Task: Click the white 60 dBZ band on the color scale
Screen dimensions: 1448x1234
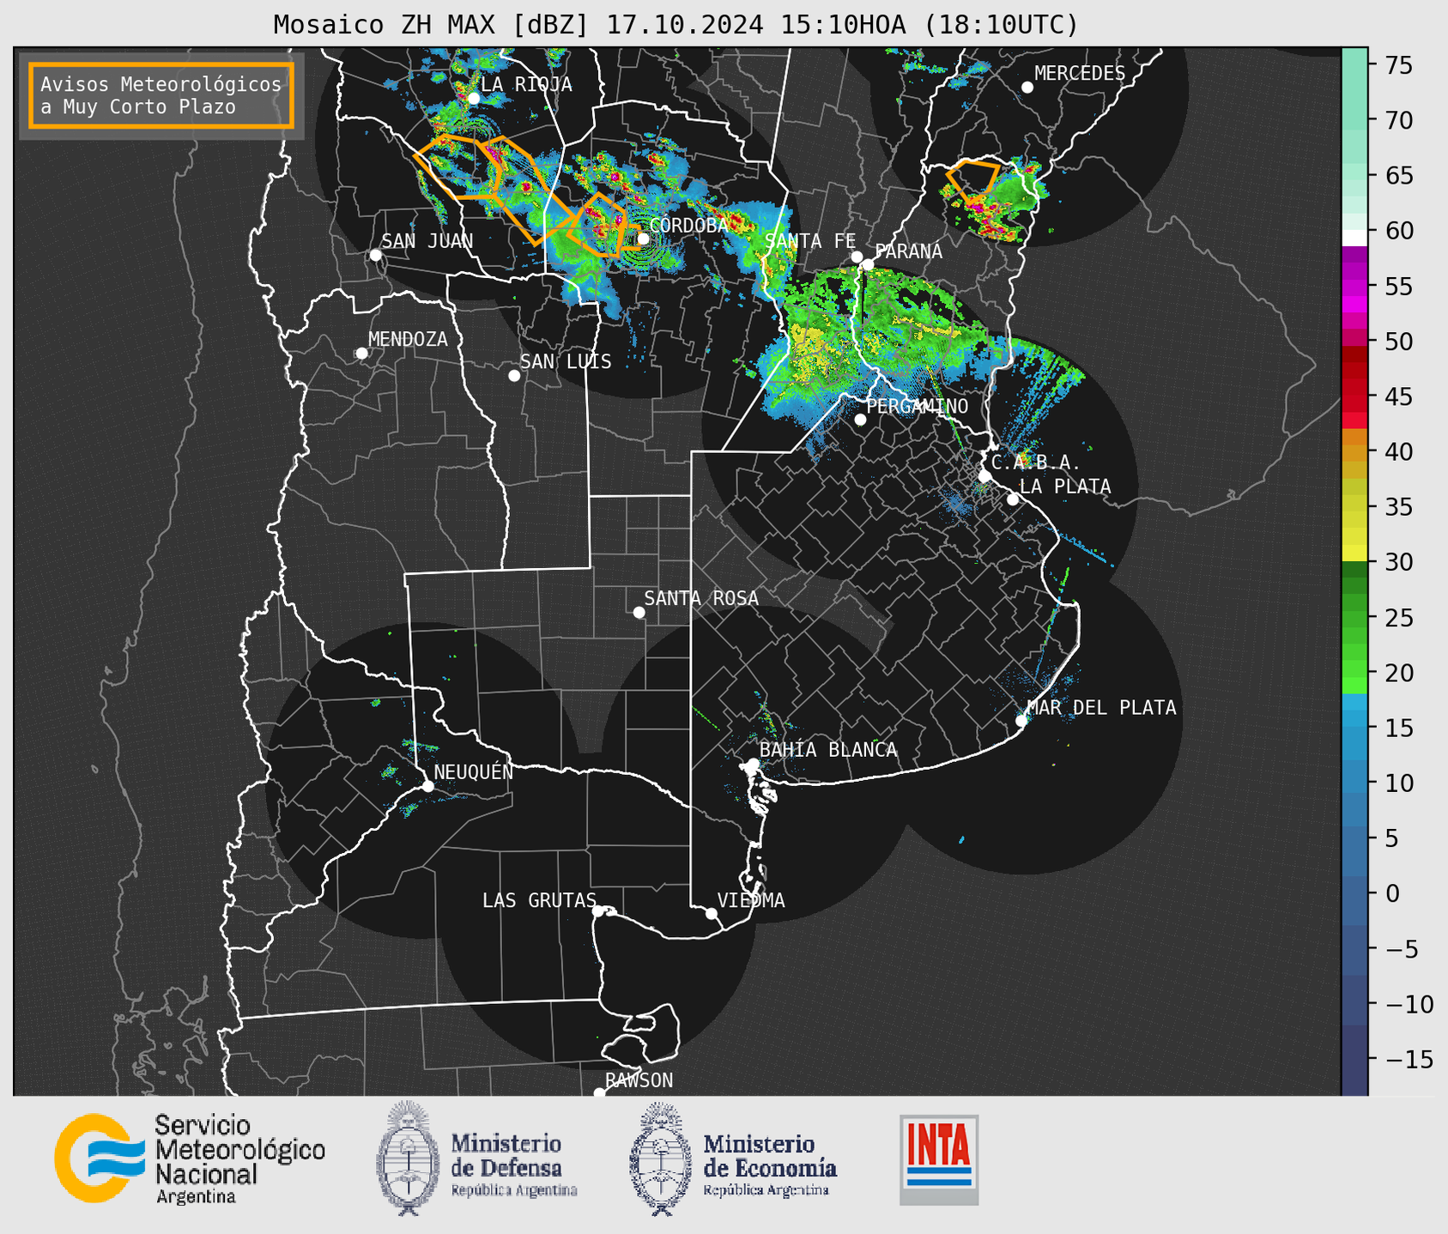Action: 1354,237
